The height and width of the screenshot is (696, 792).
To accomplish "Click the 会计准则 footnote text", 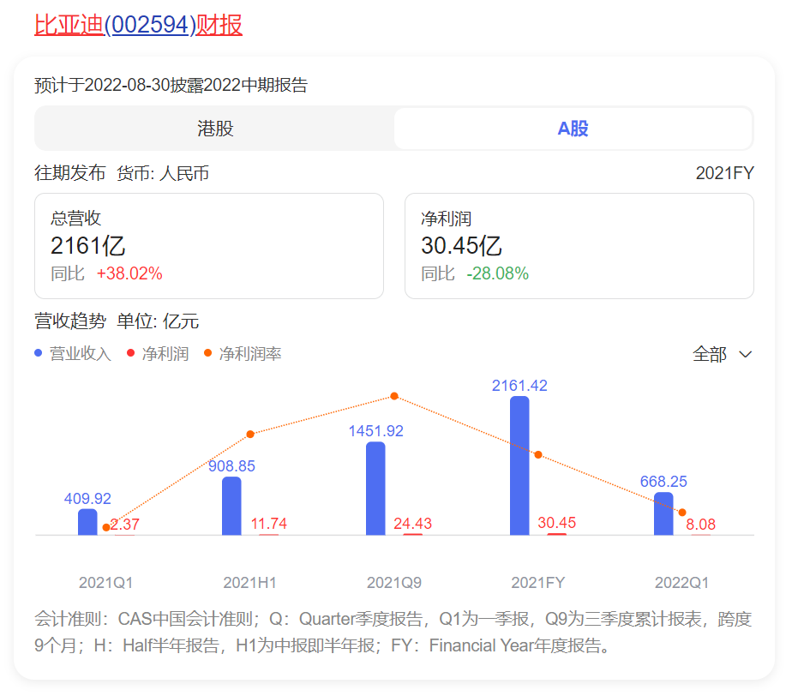I will click(393, 632).
